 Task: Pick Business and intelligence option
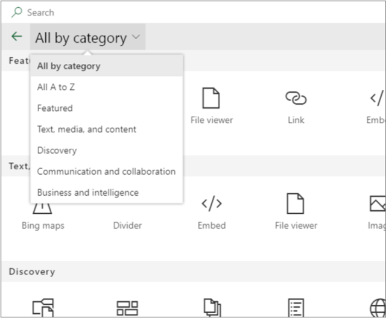87,193
